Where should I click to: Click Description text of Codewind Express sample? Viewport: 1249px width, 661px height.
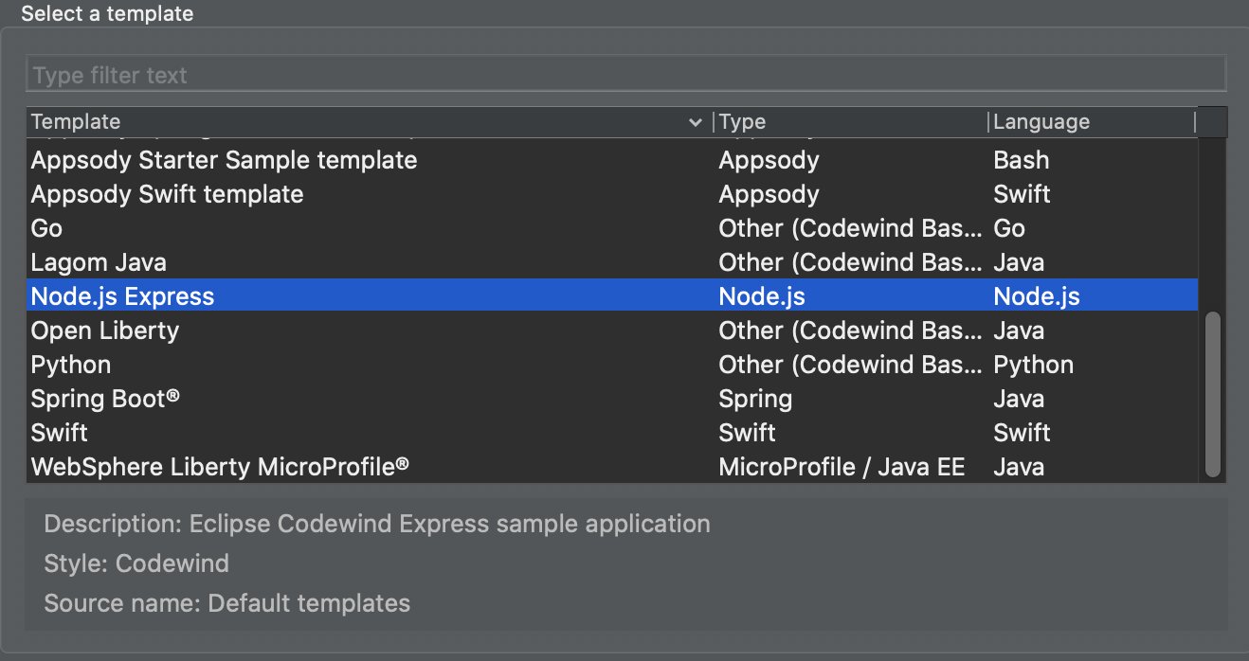pyautogui.click(x=377, y=524)
